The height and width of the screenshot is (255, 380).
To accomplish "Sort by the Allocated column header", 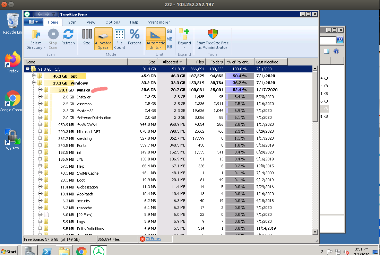I will [x=172, y=62].
